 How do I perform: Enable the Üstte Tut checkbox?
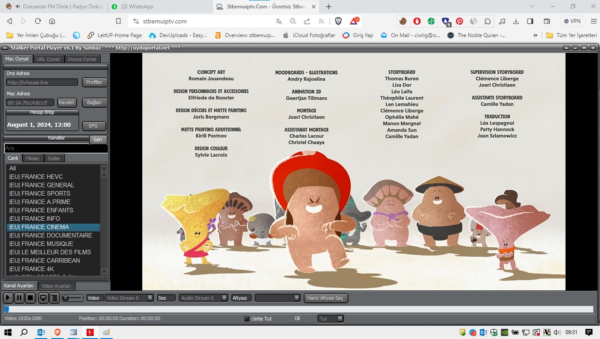pyautogui.click(x=247, y=319)
